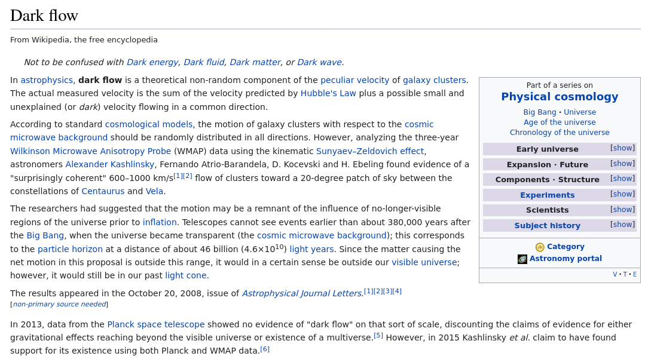Follow the peculiar velocity link

(x=354, y=80)
